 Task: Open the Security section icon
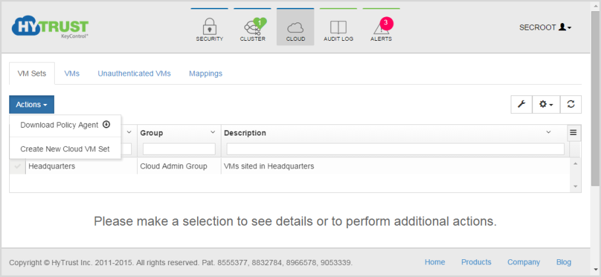click(x=210, y=28)
